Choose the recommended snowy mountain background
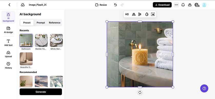The image size is (215, 99). click(41, 81)
